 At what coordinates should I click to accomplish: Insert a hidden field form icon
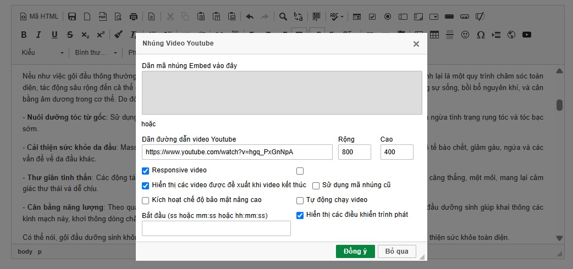point(480,16)
